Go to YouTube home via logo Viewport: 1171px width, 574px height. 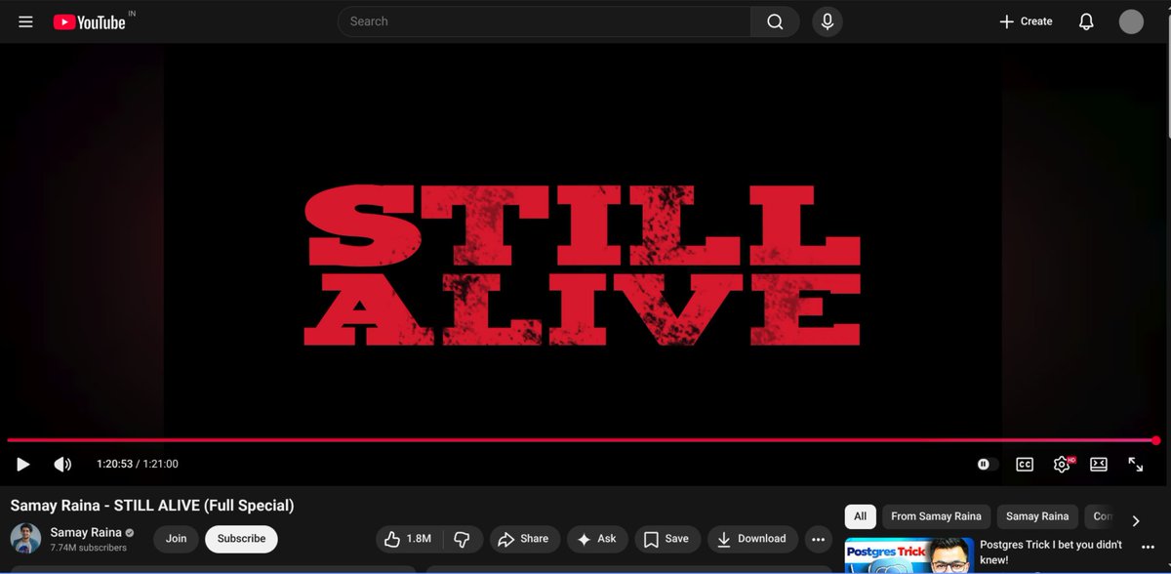pyautogui.click(x=89, y=21)
